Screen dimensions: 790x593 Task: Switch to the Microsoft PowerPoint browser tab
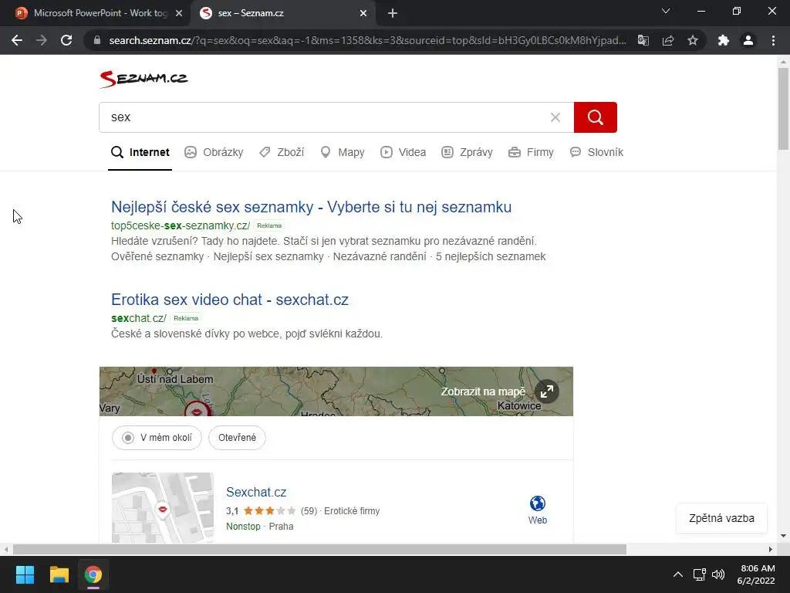click(x=96, y=14)
